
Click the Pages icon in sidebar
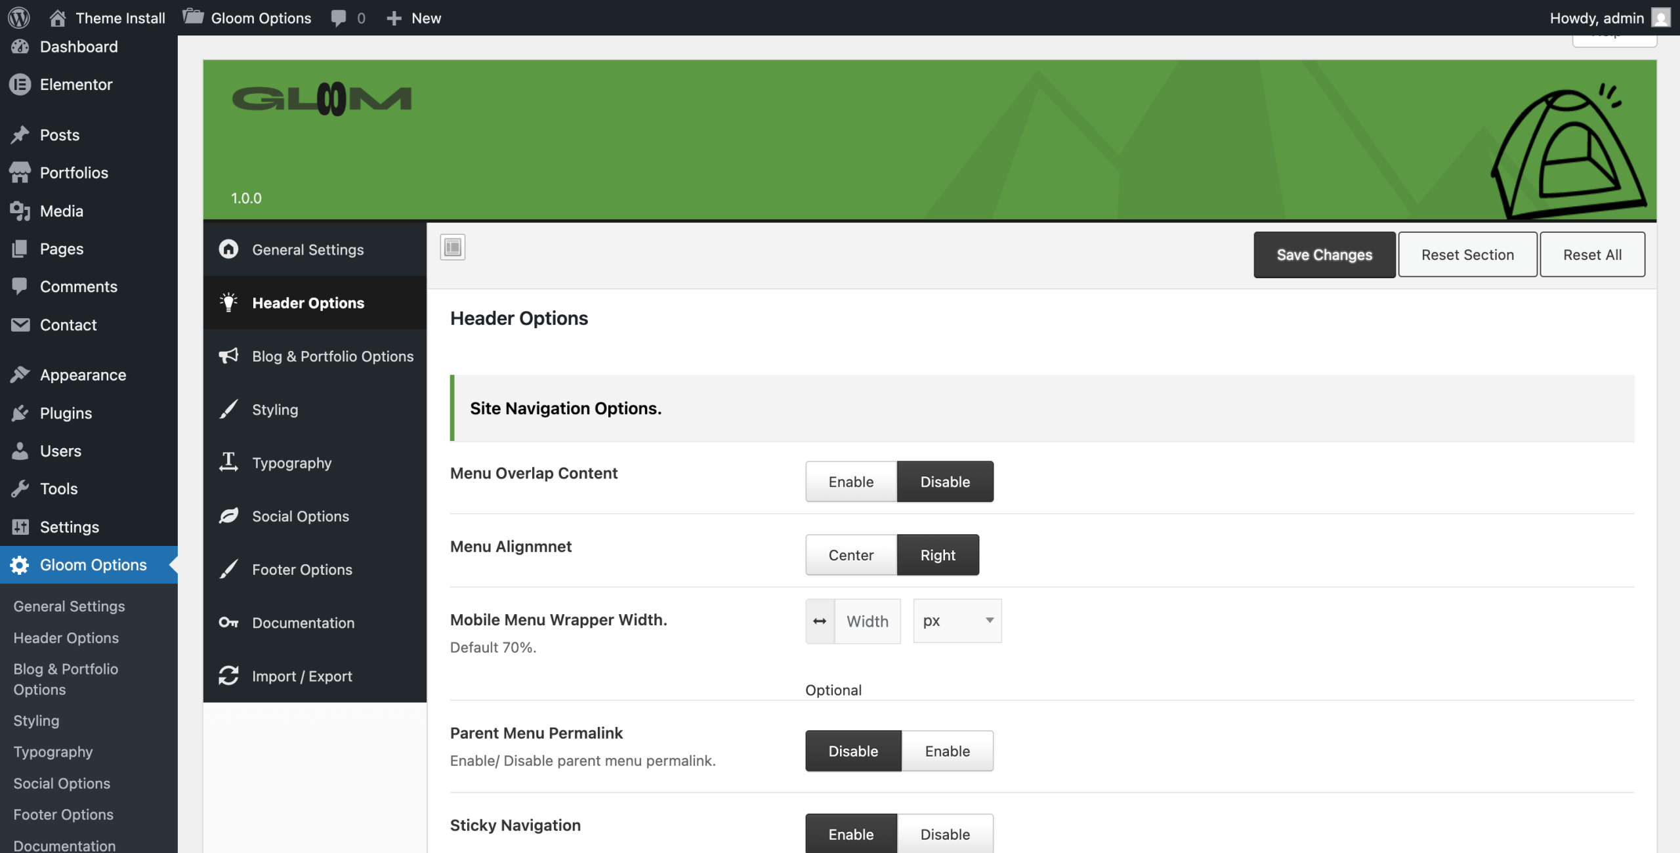(20, 249)
